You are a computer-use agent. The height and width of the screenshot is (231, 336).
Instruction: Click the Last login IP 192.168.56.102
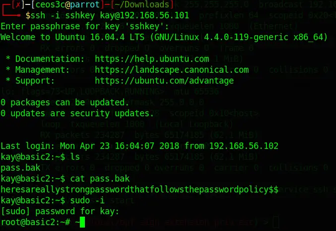coord(244,146)
